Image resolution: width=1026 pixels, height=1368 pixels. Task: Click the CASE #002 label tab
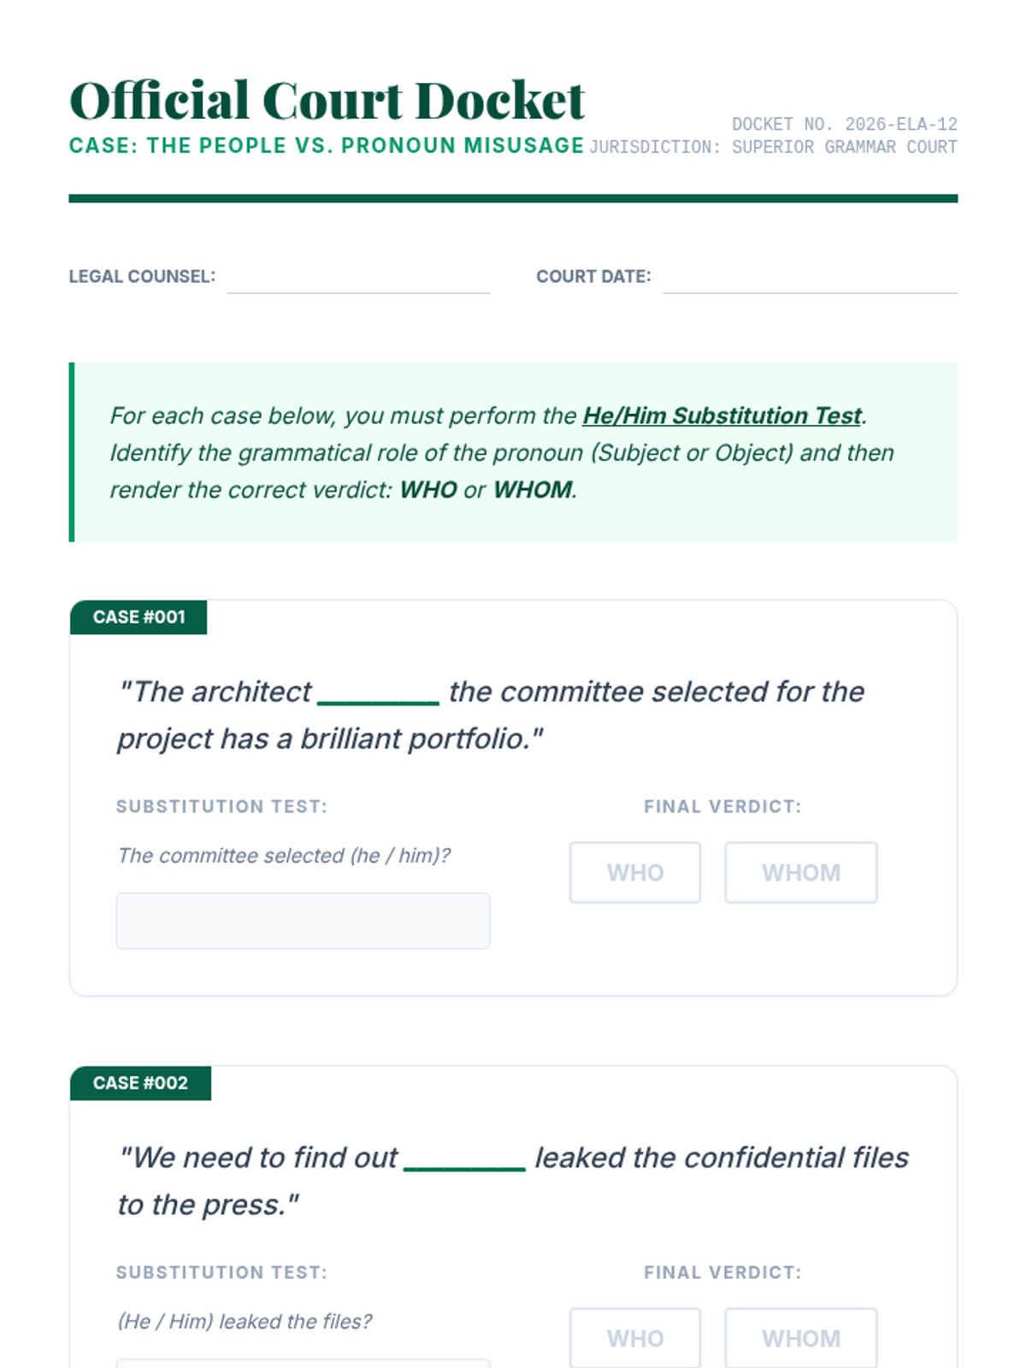pyautogui.click(x=140, y=1083)
